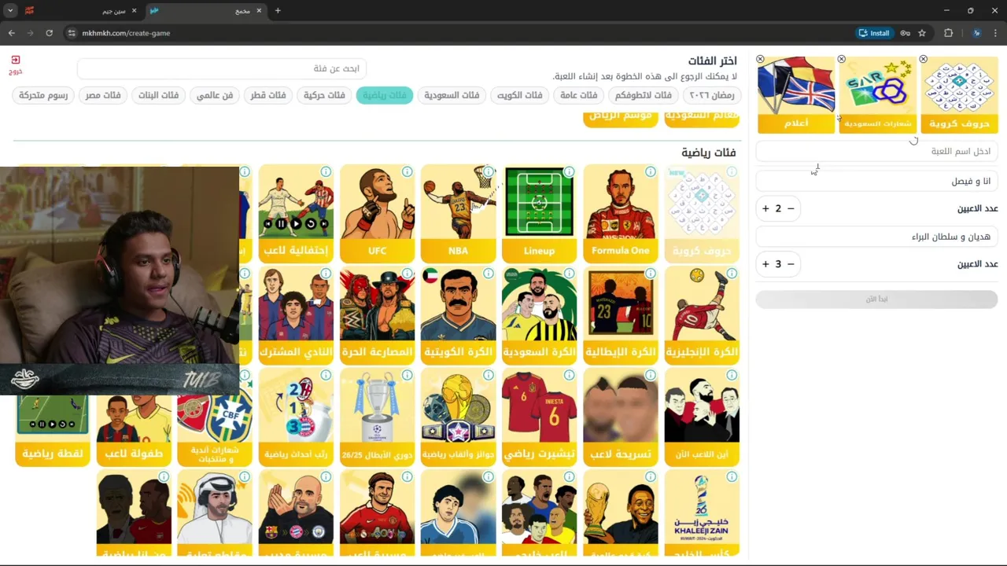Show info for إحتفالية لاعب category
This screenshot has height=566, width=1007.
(x=326, y=171)
